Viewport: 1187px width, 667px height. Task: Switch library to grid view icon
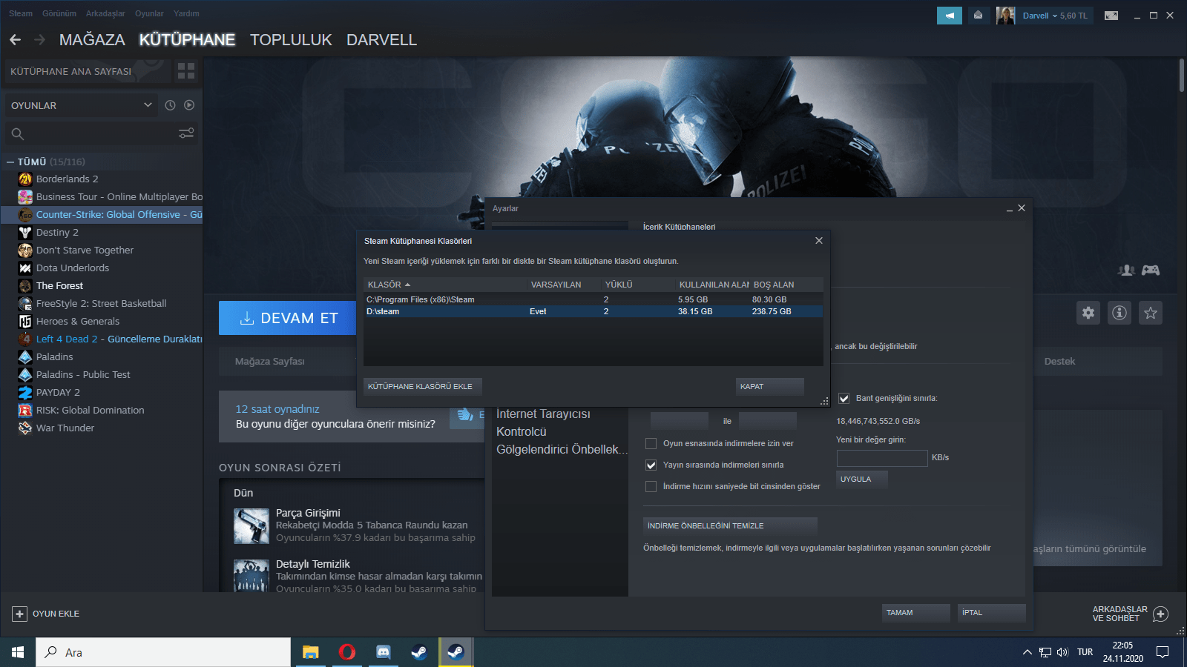[x=186, y=71]
